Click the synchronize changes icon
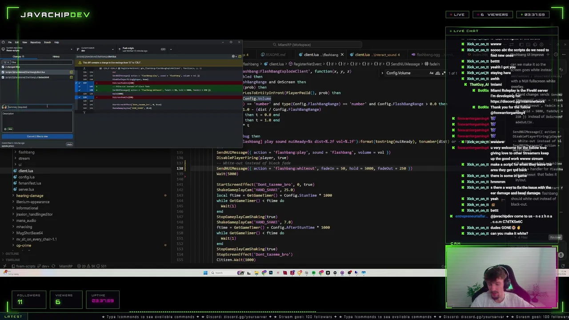The width and height of the screenshot is (569, 320). click(53, 266)
